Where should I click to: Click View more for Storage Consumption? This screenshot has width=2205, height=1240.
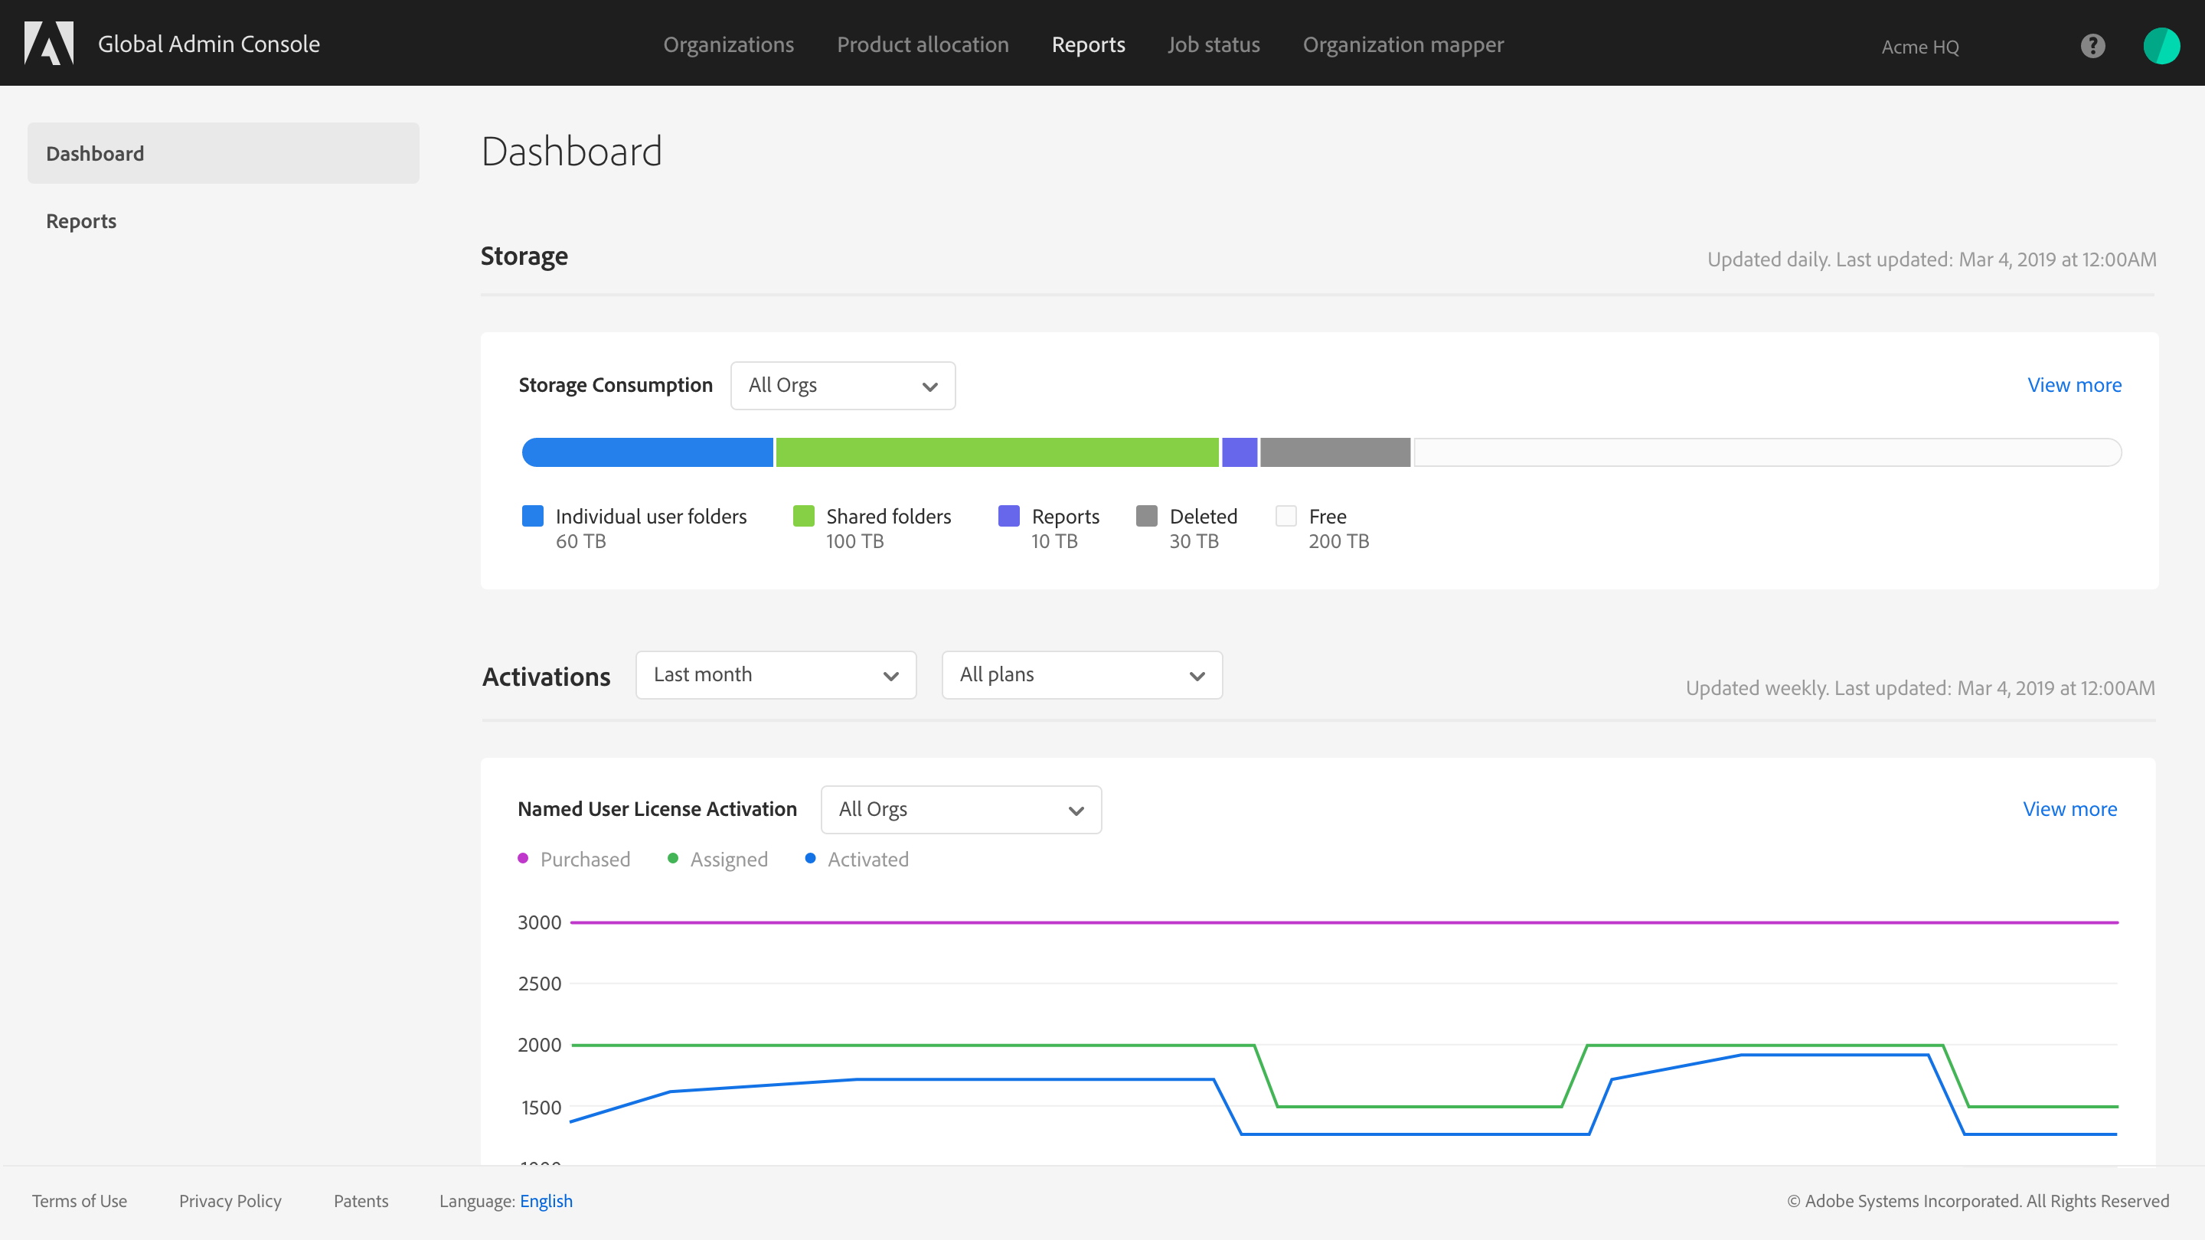click(x=2073, y=385)
